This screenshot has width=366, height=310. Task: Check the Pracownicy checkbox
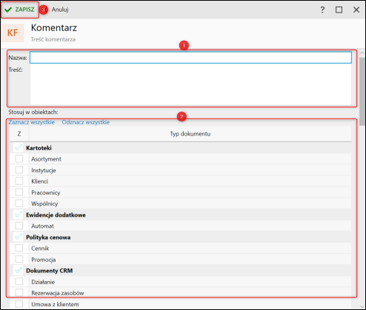coord(19,192)
